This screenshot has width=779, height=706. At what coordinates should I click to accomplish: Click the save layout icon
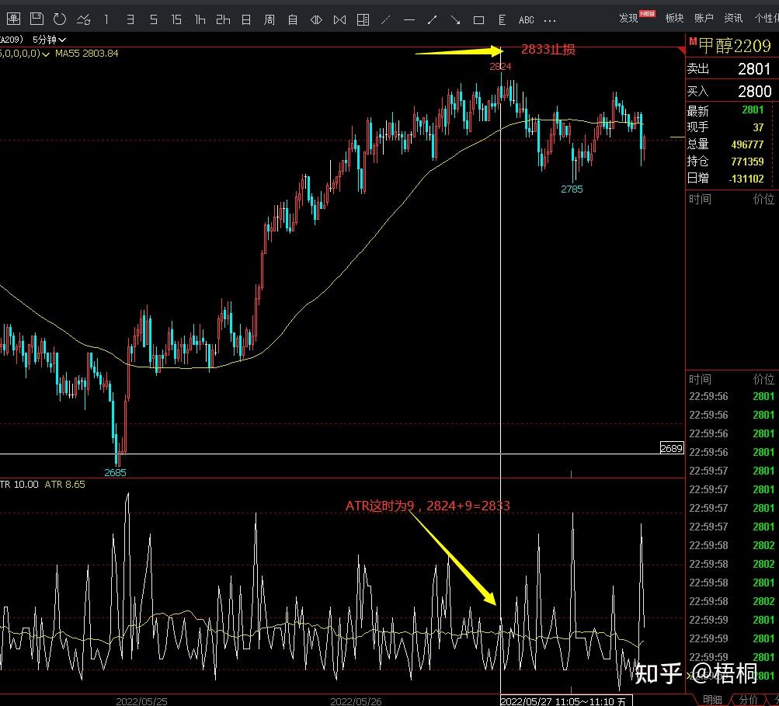[37, 19]
